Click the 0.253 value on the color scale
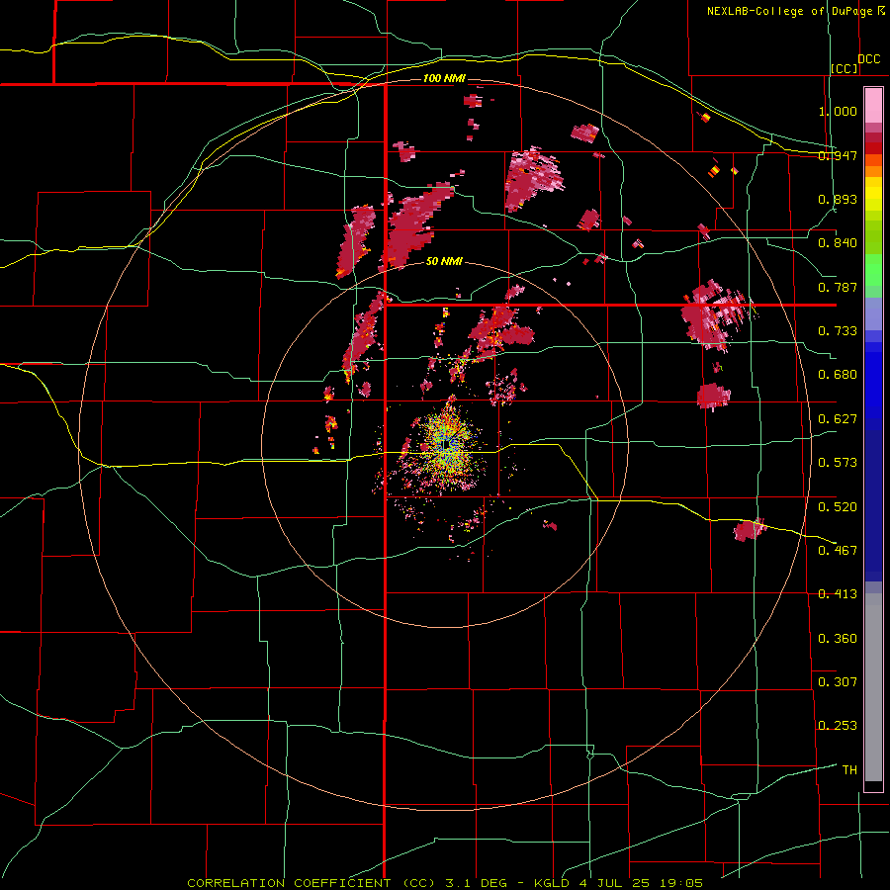Viewport: 890px width, 890px height. 838,726
